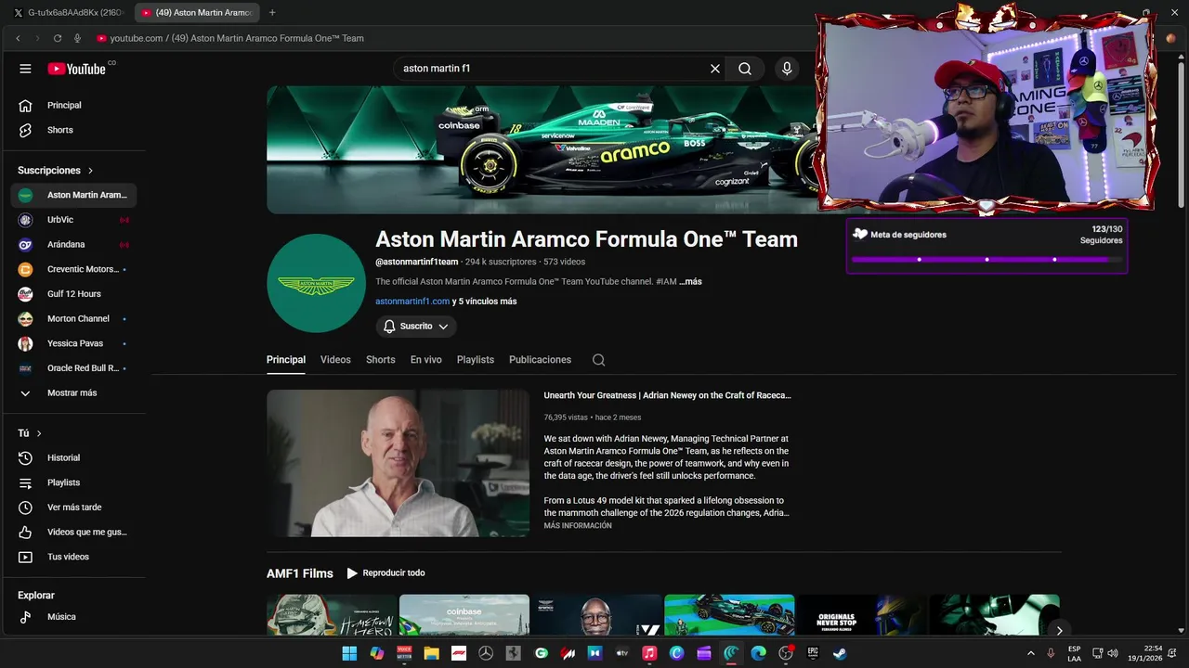
Task: Open Windows Start menu
Action: click(x=349, y=653)
